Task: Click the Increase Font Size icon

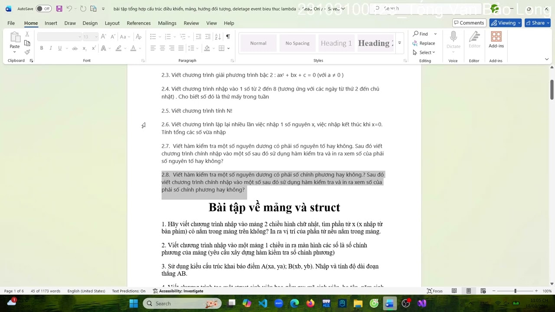Action: pos(104,37)
